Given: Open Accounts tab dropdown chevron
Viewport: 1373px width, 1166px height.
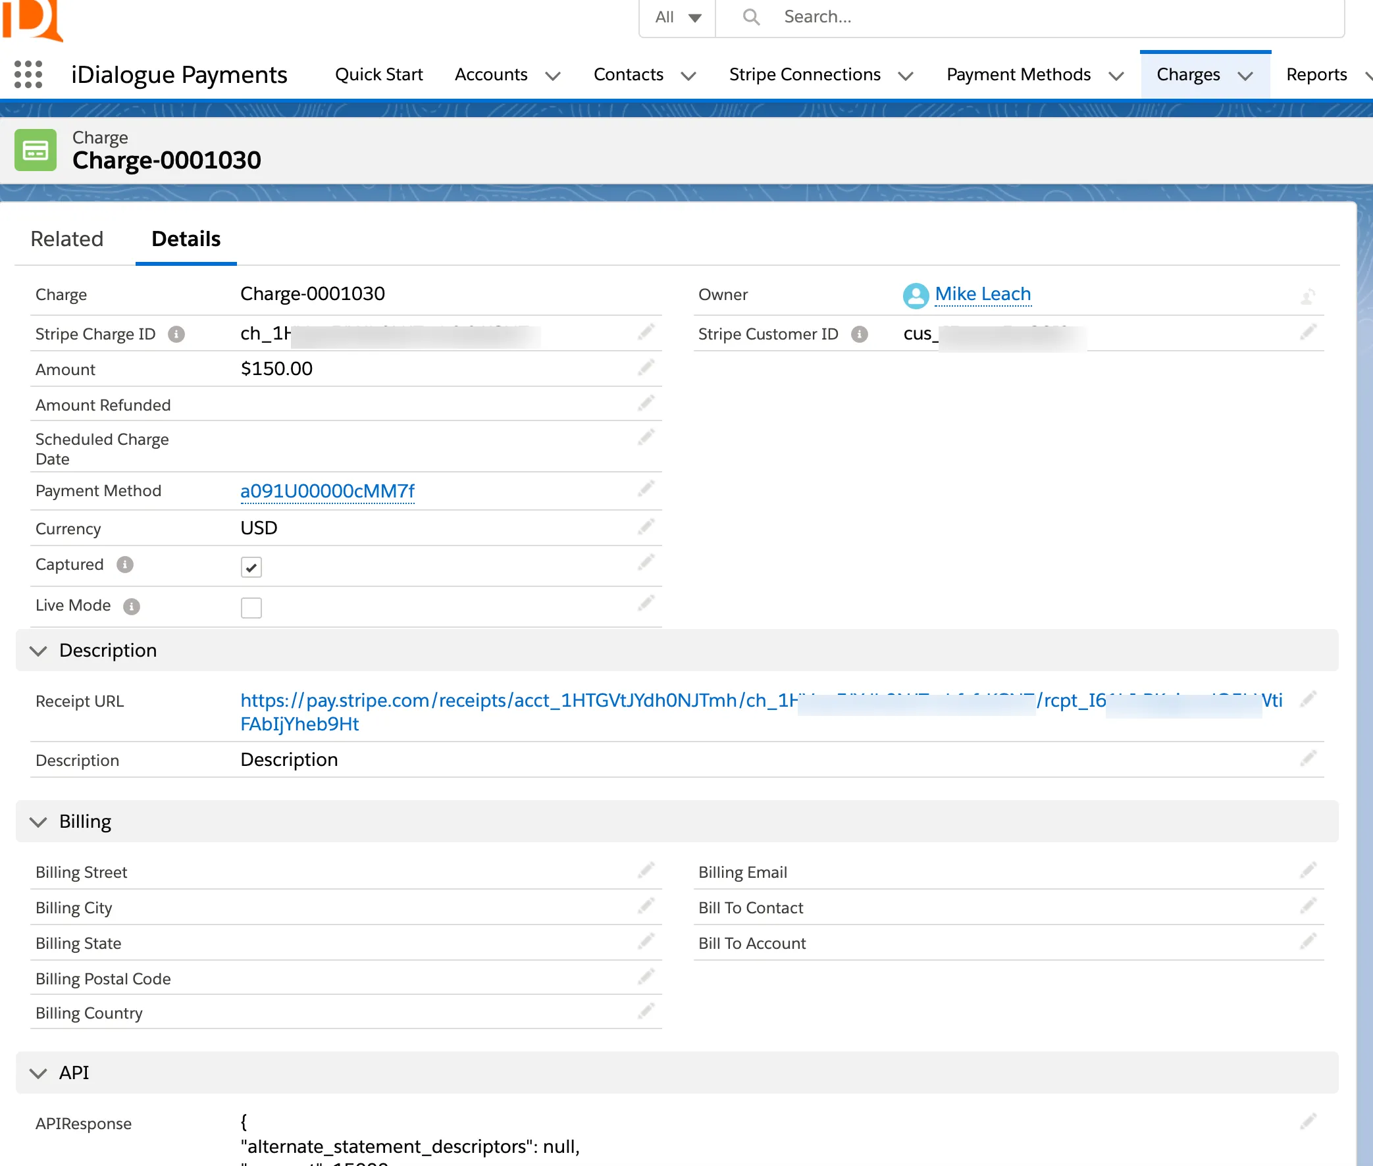Looking at the screenshot, I should (553, 76).
